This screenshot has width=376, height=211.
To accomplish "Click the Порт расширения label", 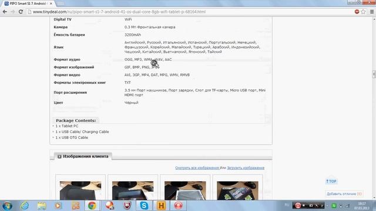I will tap(70, 93).
